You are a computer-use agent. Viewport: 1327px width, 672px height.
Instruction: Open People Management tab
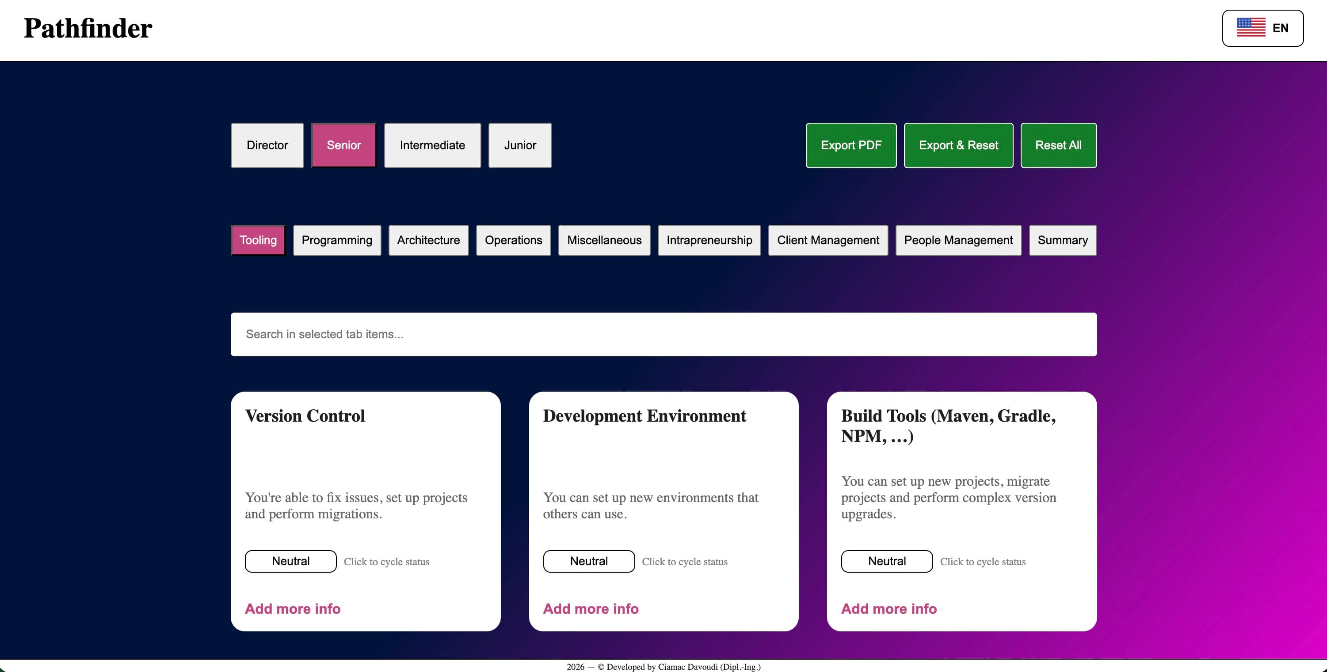click(958, 240)
